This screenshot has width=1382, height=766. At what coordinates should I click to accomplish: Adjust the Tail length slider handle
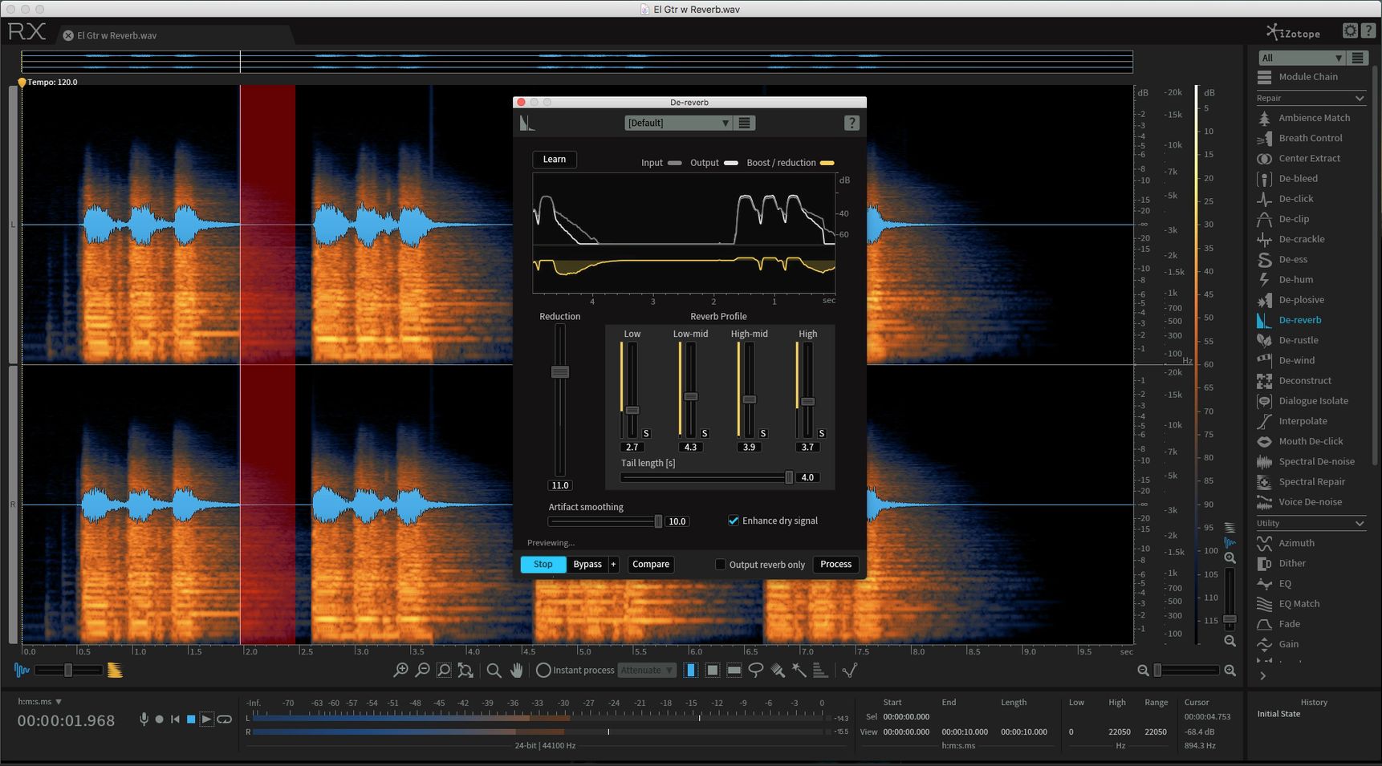pos(789,477)
